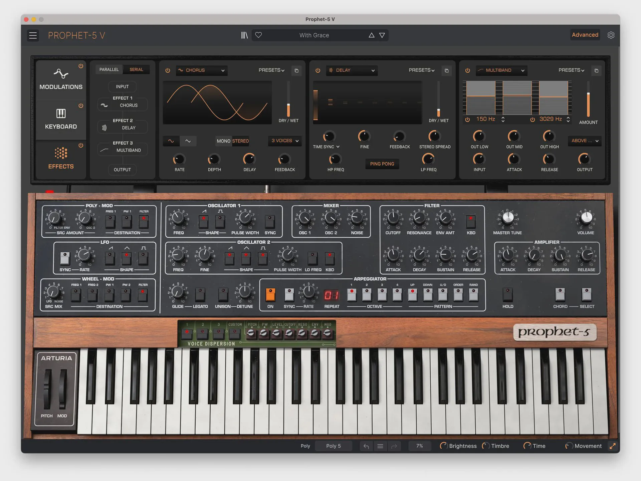The image size is (641, 481).
Task: Click the undo arrow in bottom bar
Action: tap(366, 446)
